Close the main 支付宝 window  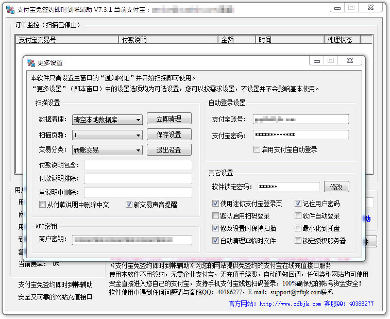pyautogui.click(x=370, y=7)
